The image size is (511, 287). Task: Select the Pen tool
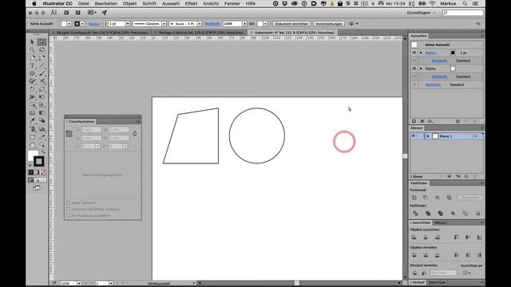(x=32, y=58)
